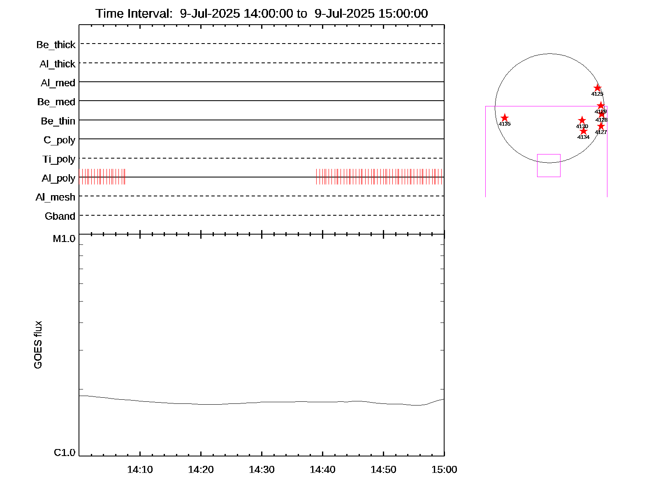Click the star marker for region 4125
Viewport: 658px width, 493px height.
[x=598, y=88]
